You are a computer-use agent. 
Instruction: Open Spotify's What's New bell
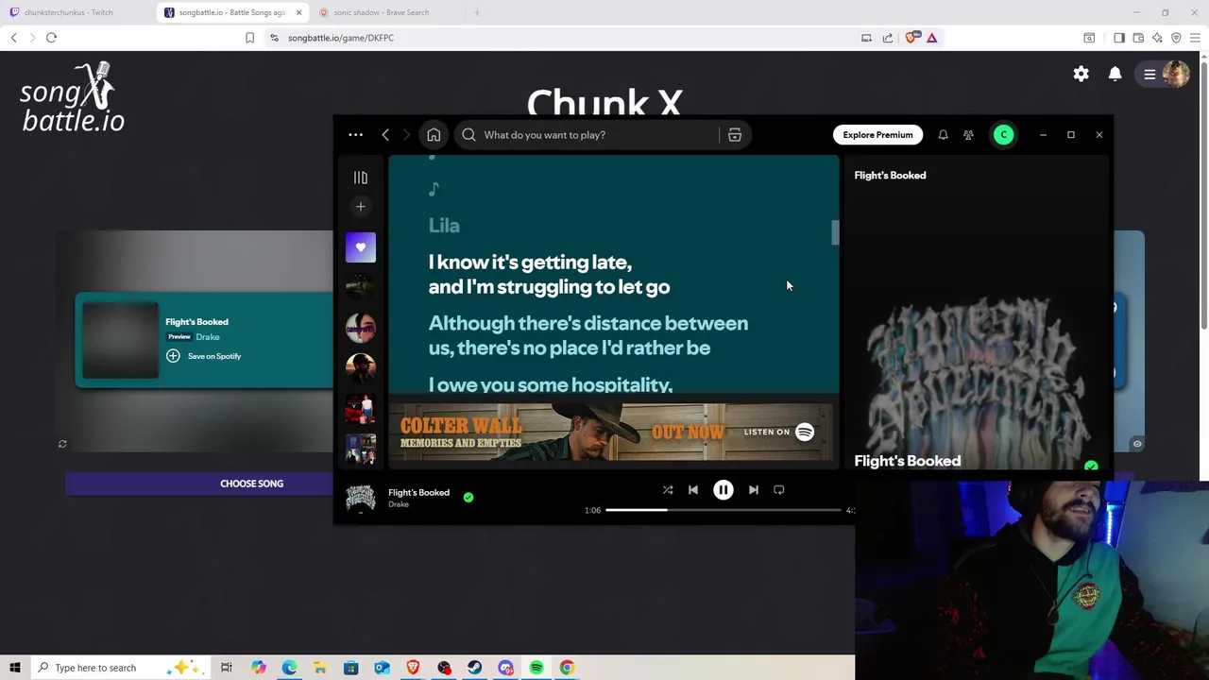click(943, 135)
